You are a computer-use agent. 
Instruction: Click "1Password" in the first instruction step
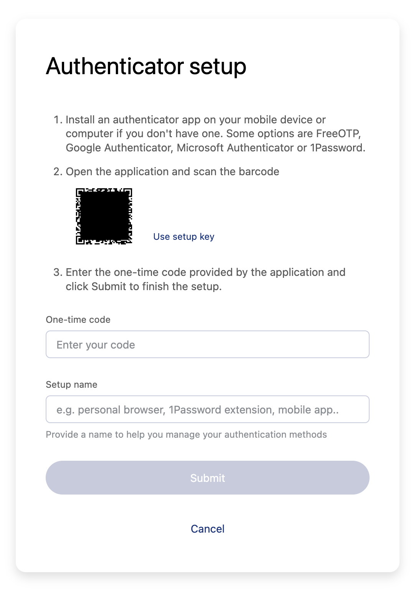pyautogui.click(x=337, y=148)
